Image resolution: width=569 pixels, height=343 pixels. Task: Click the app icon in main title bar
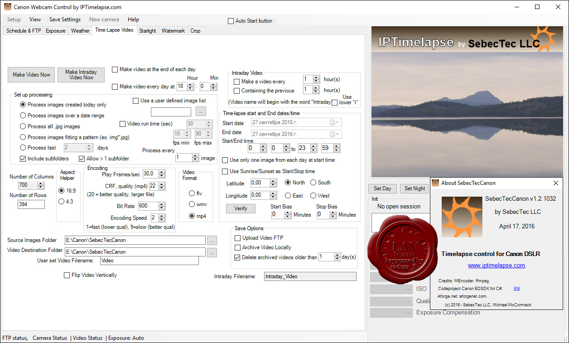(x=7, y=7)
